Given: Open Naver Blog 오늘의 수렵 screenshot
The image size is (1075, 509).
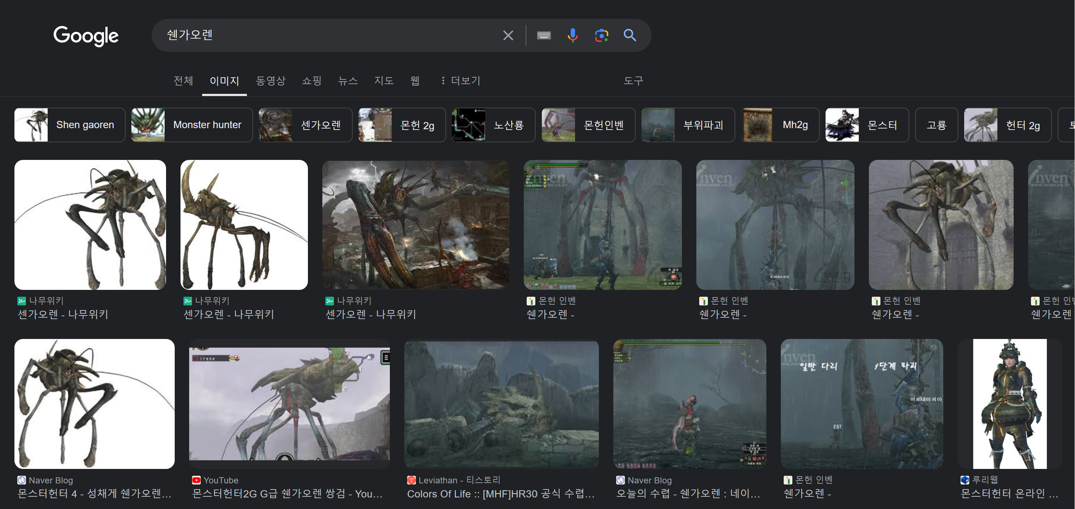Looking at the screenshot, I should pyautogui.click(x=690, y=404).
